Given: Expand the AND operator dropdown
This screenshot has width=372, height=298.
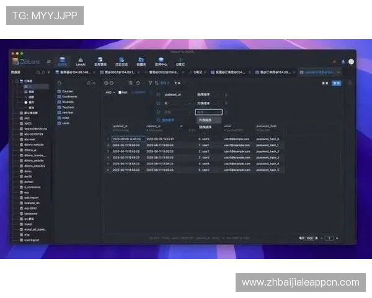Looking at the screenshot, I should (110, 92).
